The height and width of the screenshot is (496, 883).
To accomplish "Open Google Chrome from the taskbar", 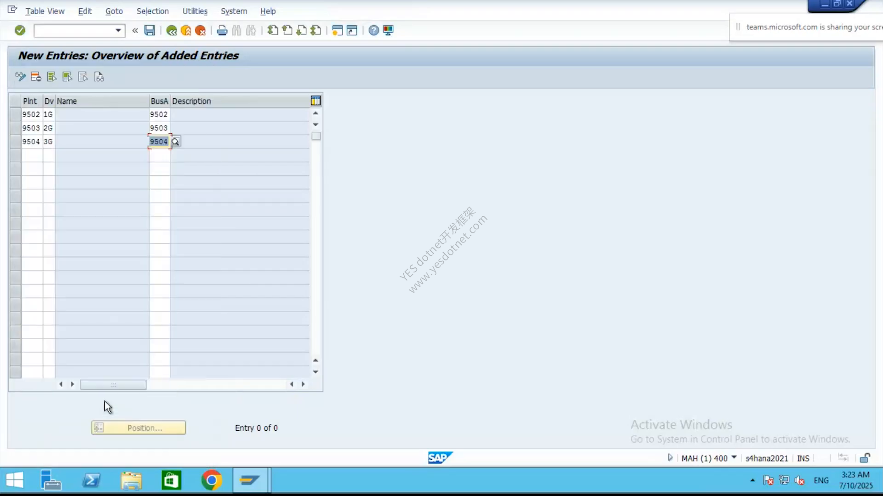I will 212,480.
